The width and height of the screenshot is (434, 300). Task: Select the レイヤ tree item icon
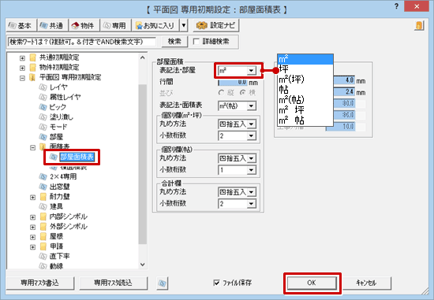pos(43,87)
